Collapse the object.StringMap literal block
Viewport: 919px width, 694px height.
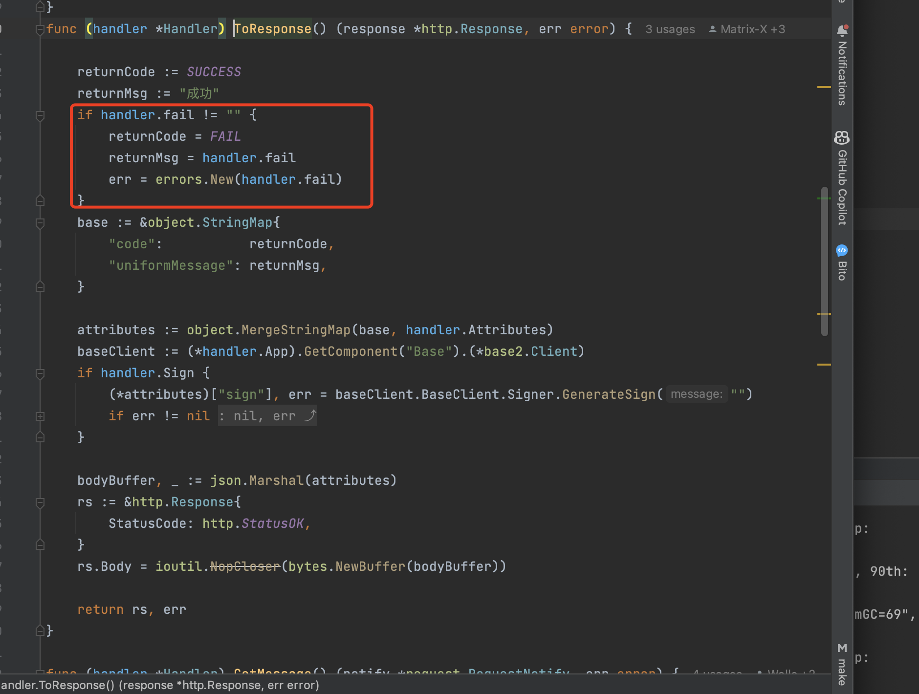40,223
